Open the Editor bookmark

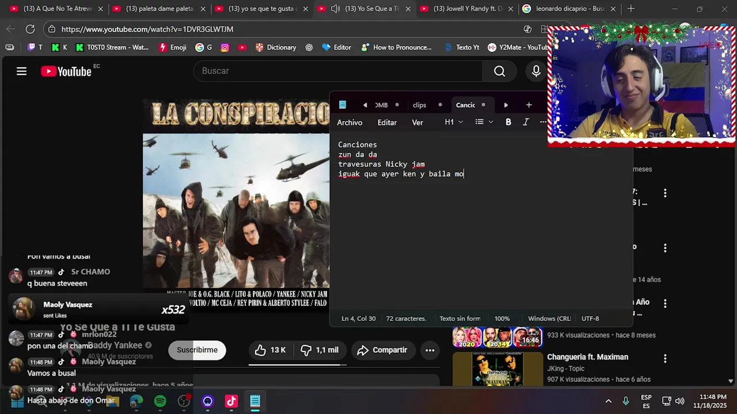click(337, 47)
